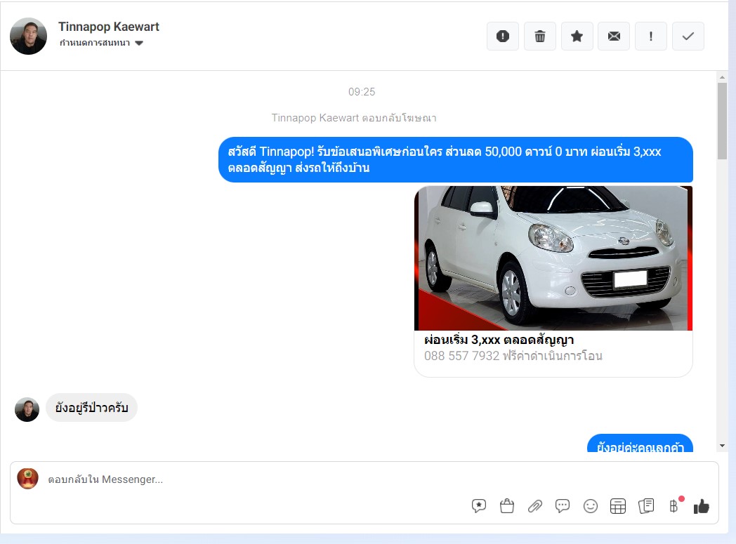Image resolution: width=736 pixels, height=544 pixels.
Task: Attach a file using the paperclip icon
Action: pyautogui.click(x=534, y=506)
